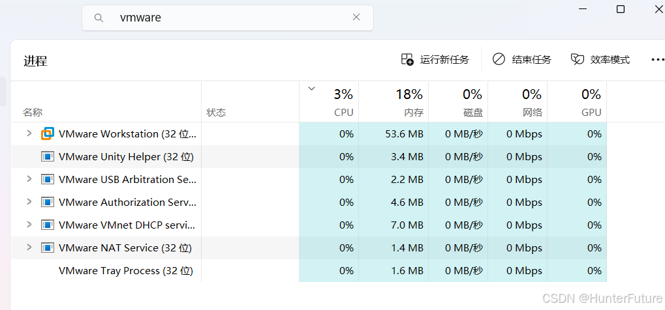
Task: Click the VMware Unity Helper process icon
Action: tap(48, 157)
